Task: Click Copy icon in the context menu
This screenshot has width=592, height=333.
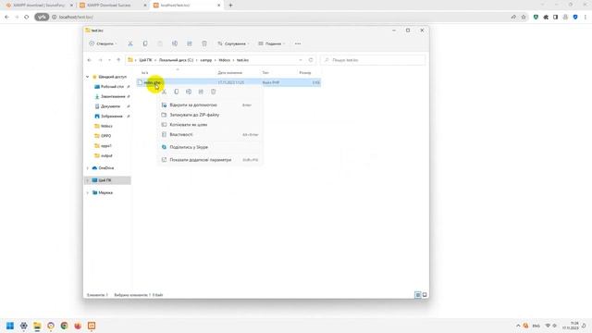Action: [177, 92]
